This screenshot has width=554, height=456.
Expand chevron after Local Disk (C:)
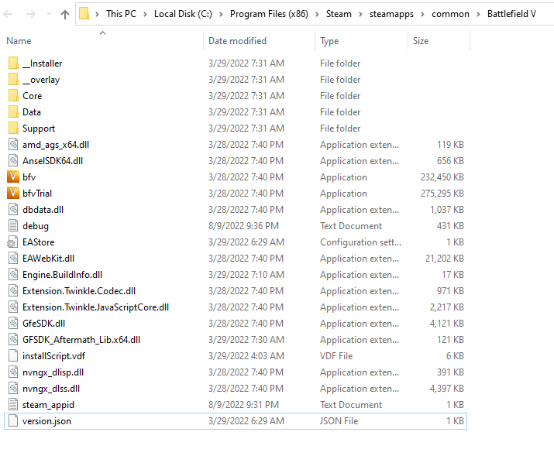click(221, 14)
